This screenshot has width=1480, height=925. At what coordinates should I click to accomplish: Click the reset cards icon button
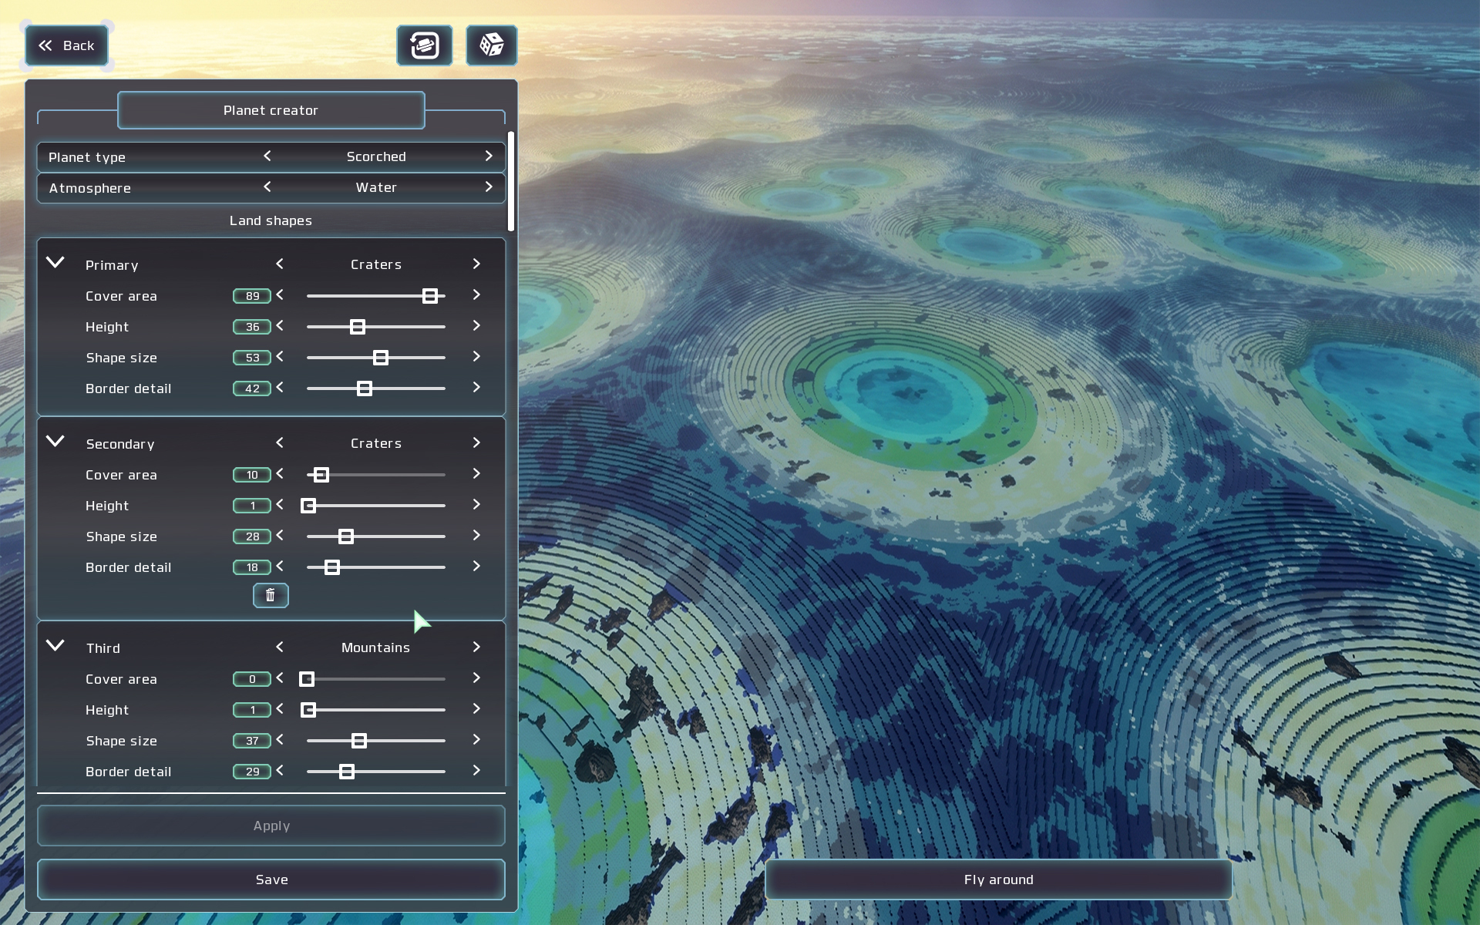pyautogui.click(x=425, y=45)
